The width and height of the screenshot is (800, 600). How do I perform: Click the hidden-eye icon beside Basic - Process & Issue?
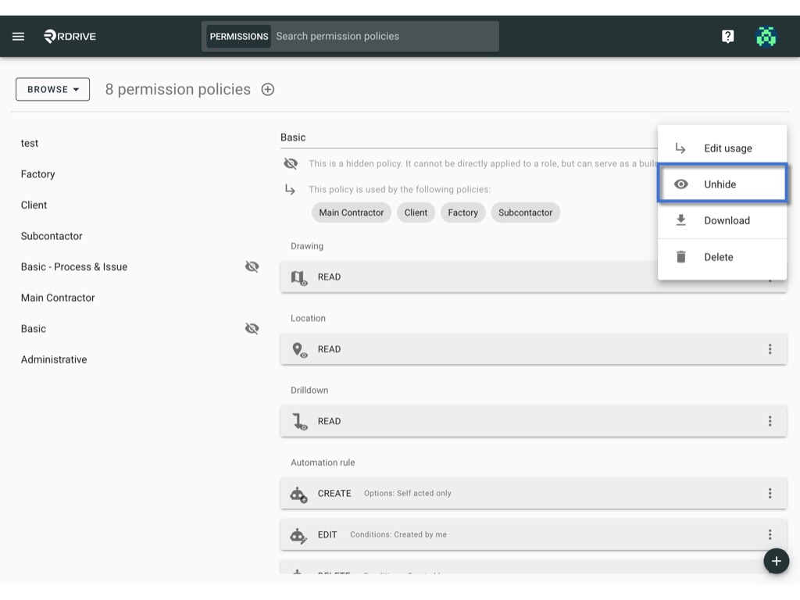[252, 267]
